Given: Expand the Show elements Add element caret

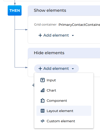Looking at the screenshot, I should (73, 36).
